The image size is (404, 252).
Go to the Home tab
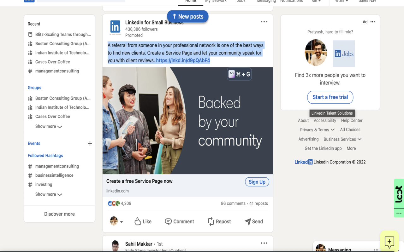point(191,2)
